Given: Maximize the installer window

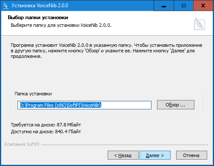Looking at the screenshot, I should click(x=184, y=6).
